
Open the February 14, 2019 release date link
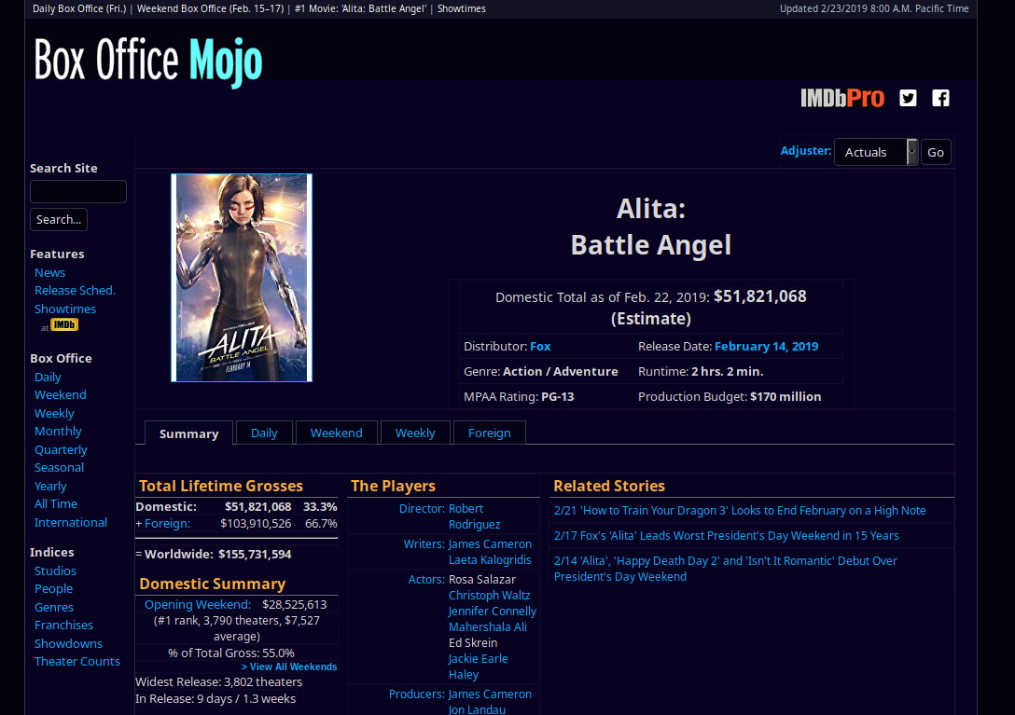767,346
